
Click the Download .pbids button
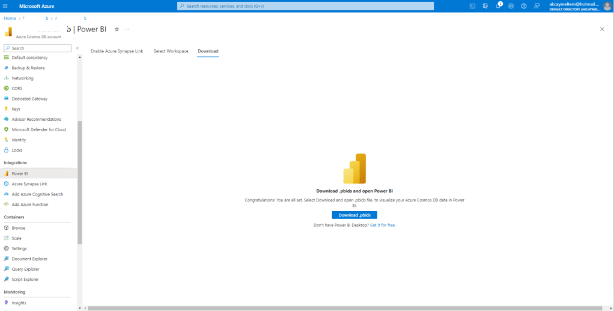(354, 215)
